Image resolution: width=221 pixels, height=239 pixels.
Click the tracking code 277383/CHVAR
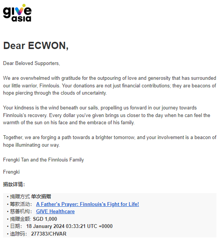coord(49,234)
